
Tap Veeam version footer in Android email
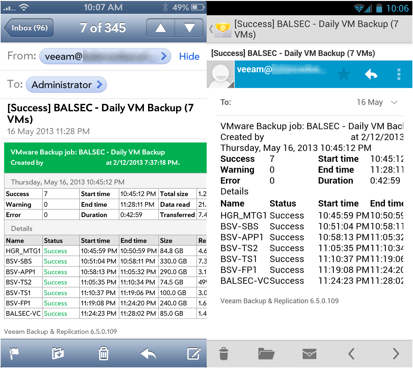[x=279, y=301]
